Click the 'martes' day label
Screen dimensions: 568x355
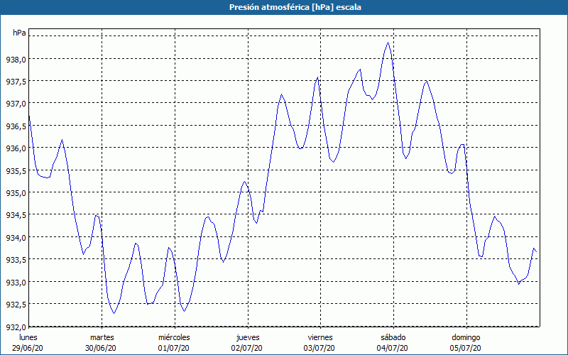pos(102,337)
